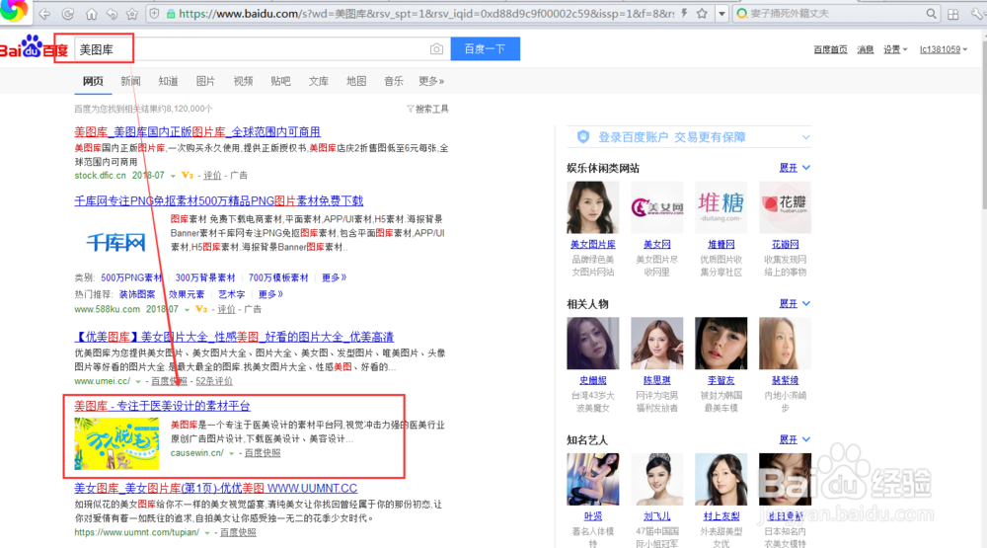Reload page with refresh icon
Screen dimensions: 987x548
point(68,13)
